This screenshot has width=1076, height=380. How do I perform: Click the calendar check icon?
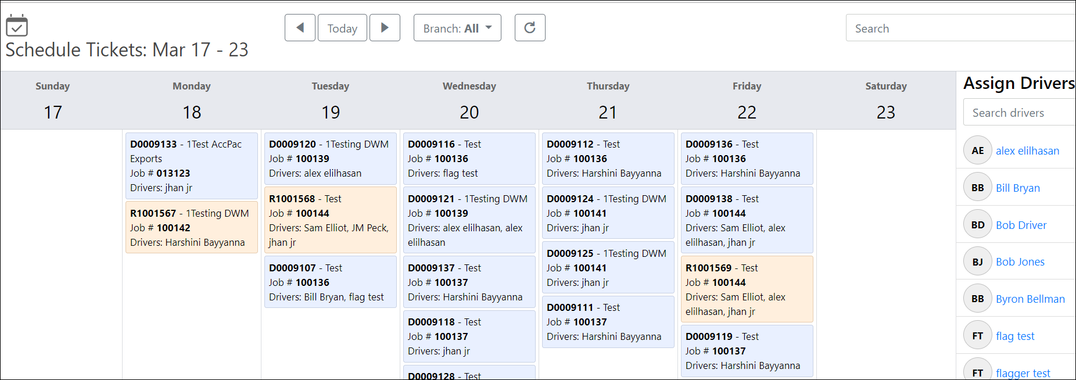click(17, 26)
